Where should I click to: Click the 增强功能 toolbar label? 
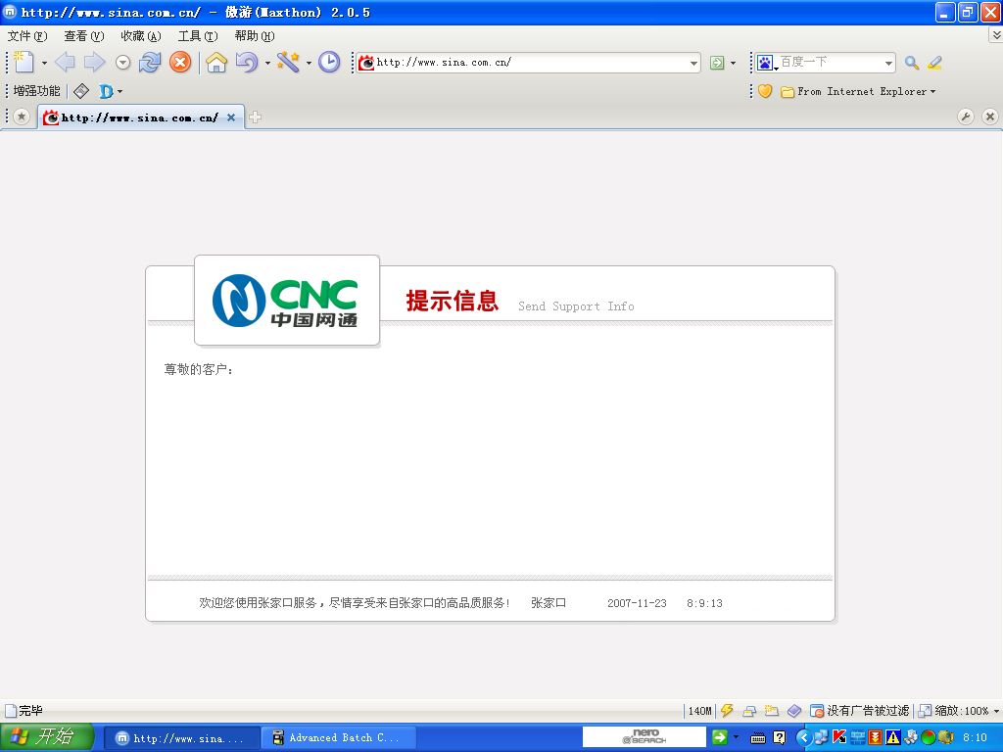[x=36, y=91]
